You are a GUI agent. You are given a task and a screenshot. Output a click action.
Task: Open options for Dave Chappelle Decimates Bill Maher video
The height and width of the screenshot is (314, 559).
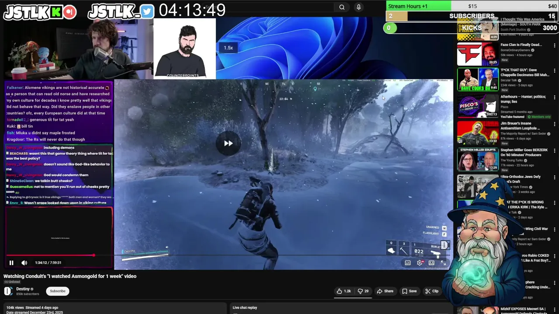[555, 71]
